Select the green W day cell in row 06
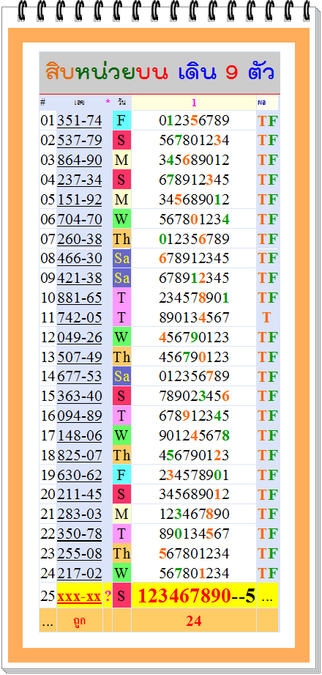Image resolution: width=322 pixels, height=675 pixels. pyautogui.click(x=121, y=219)
